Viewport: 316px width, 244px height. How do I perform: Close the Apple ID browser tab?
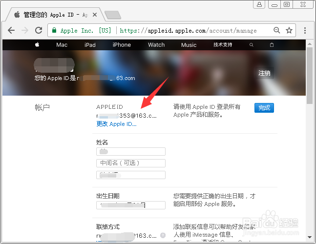click(95, 15)
